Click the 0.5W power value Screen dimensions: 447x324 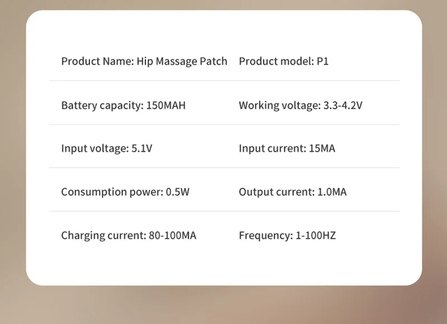point(178,192)
